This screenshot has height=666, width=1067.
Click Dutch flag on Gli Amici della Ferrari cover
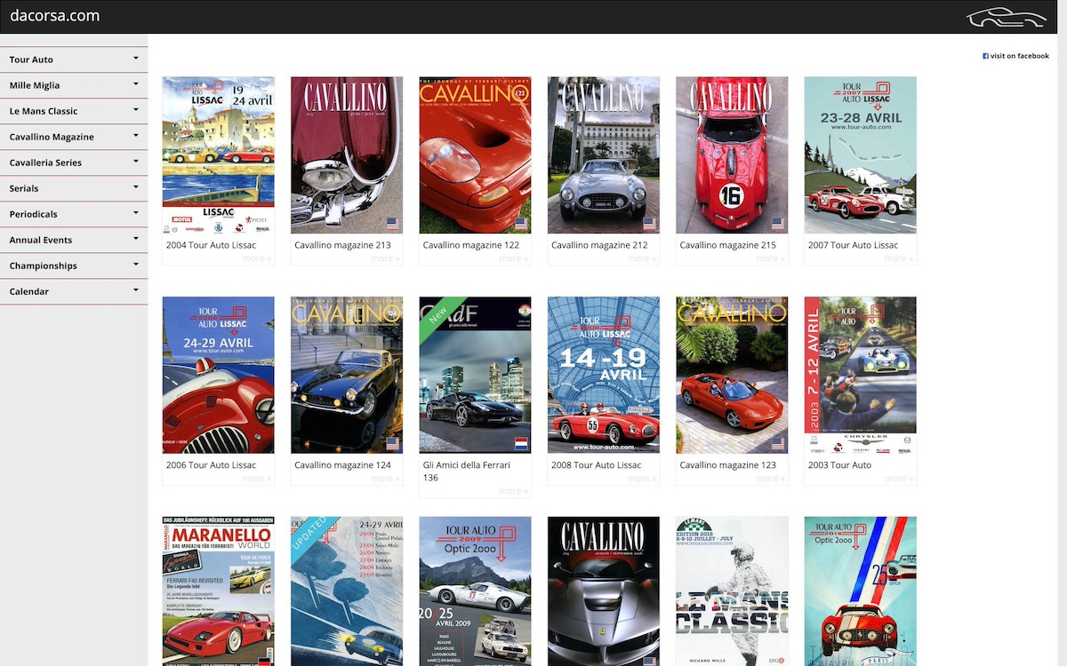click(x=521, y=444)
